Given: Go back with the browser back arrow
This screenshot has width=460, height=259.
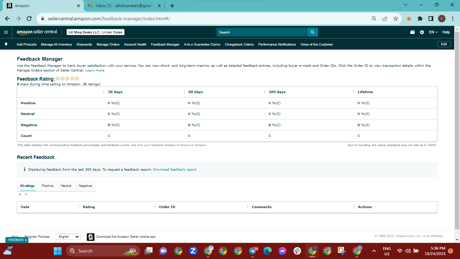Looking at the screenshot, I should pos(7,19).
